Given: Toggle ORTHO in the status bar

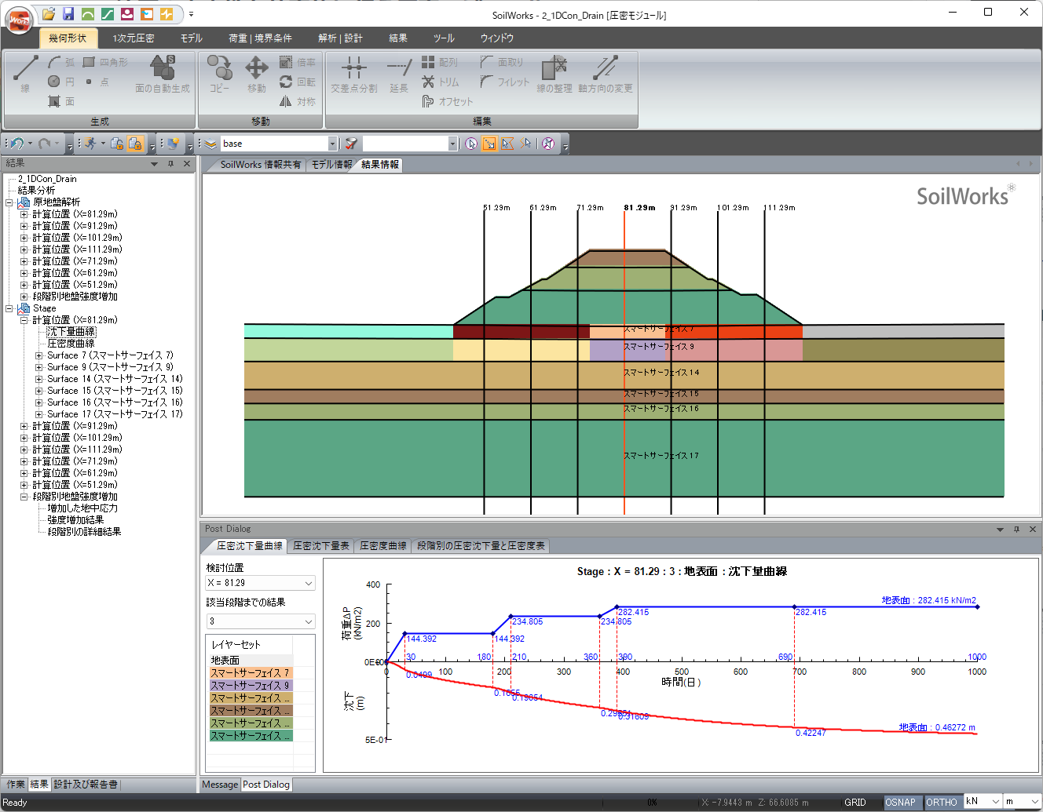Looking at the screenshot, I should coord(941,802).
